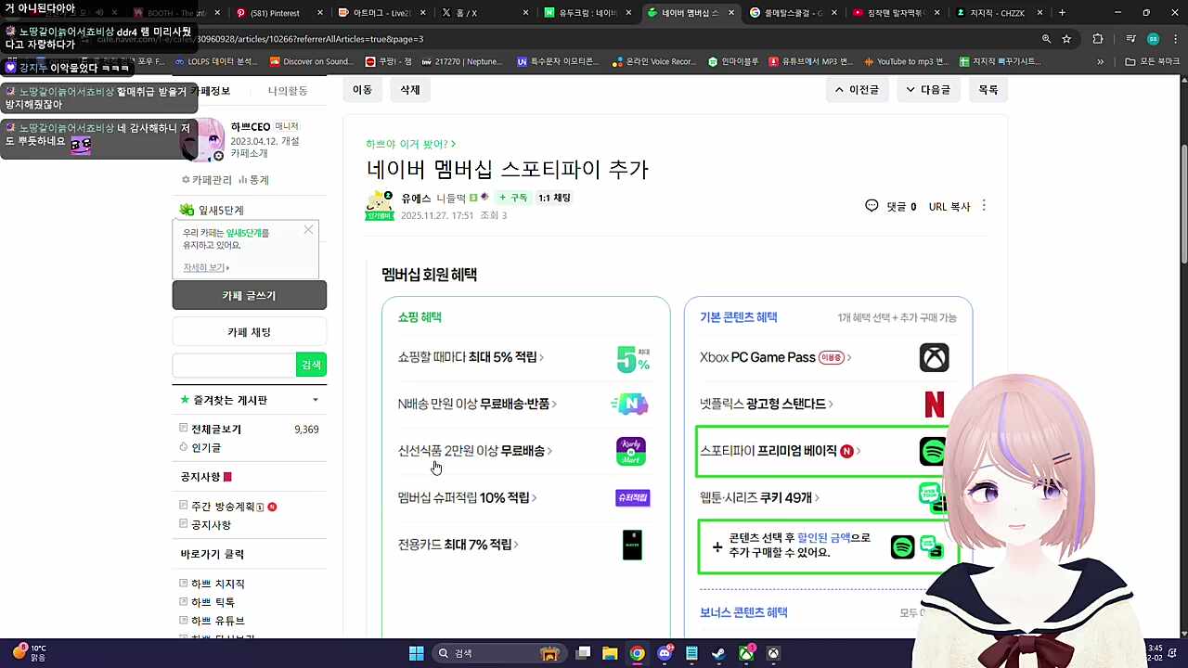
Task: Switch to the Pinterest browser tab
Action: coord(276,12)
